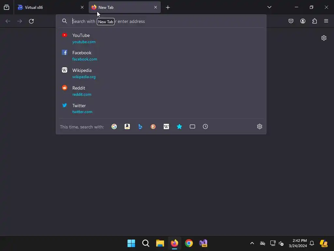Click the Back navigation arrow
334x251 pixels.
[x=8, y=21]
